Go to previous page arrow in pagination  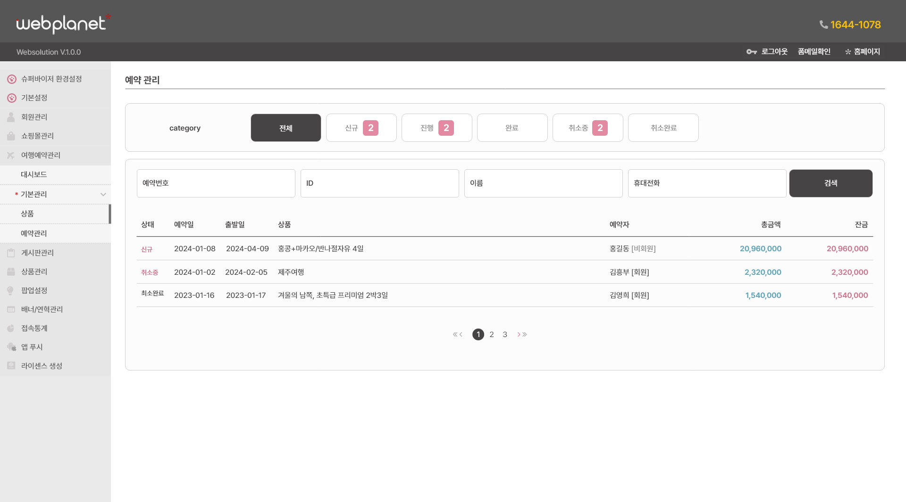tap(461, 335)
